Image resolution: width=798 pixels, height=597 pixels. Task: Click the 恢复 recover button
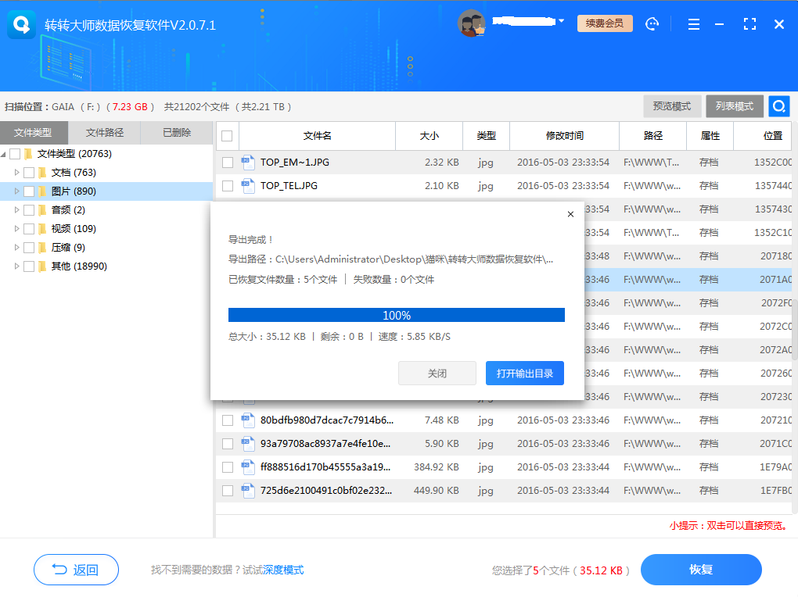tap(701, 570)
